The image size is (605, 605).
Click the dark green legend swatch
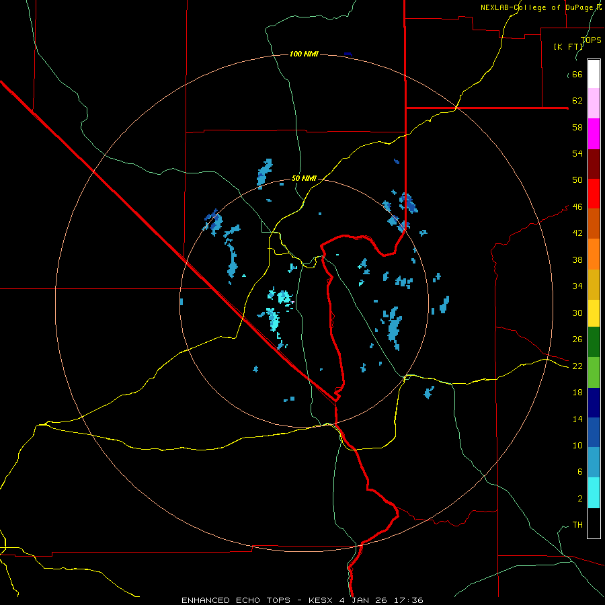click(594, 342)
